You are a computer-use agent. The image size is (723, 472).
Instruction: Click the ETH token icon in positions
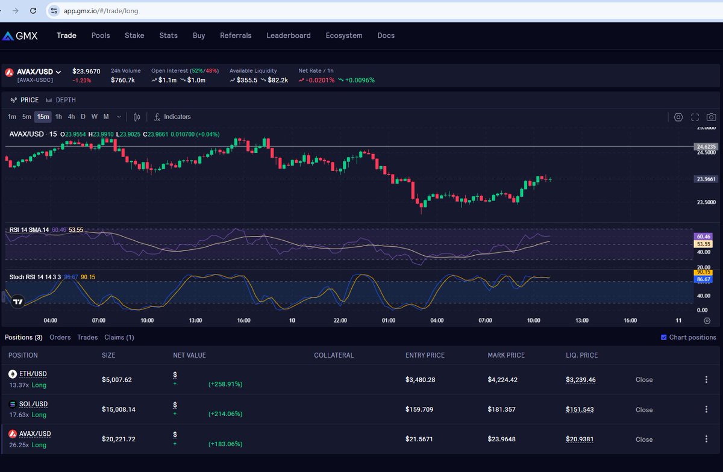pos(13,374)
